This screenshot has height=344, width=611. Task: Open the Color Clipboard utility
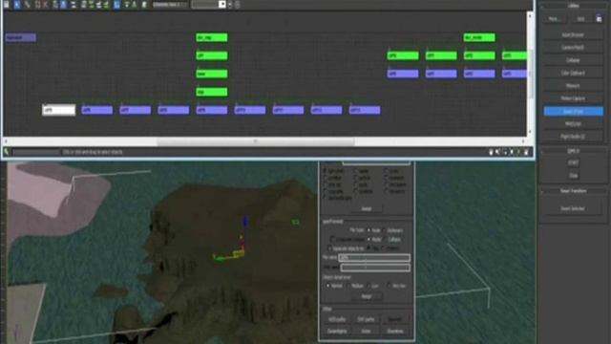[573, 73]
